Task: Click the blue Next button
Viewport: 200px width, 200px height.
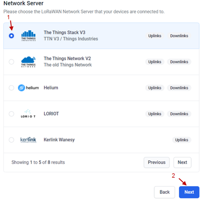Action: pyautogui.click(x=189, y=192)
